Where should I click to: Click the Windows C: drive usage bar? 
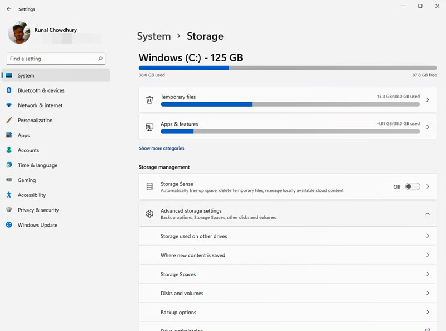coord(288,68)
